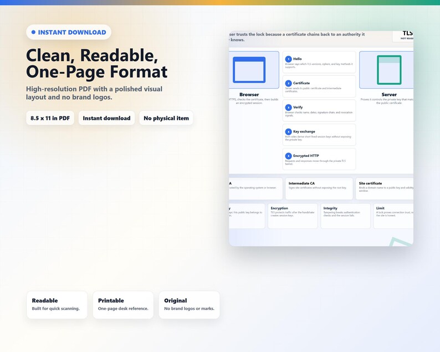This screenshot has height=352, width=440.
Task: Select step 3 circle beside Verify
Action: point(288,108)
